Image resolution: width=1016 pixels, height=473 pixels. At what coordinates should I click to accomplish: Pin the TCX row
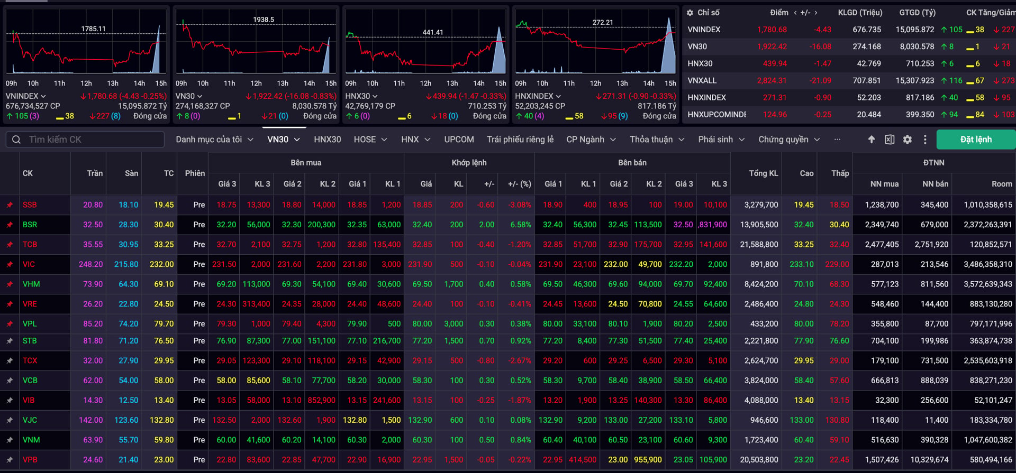click(x=10, y=361)
